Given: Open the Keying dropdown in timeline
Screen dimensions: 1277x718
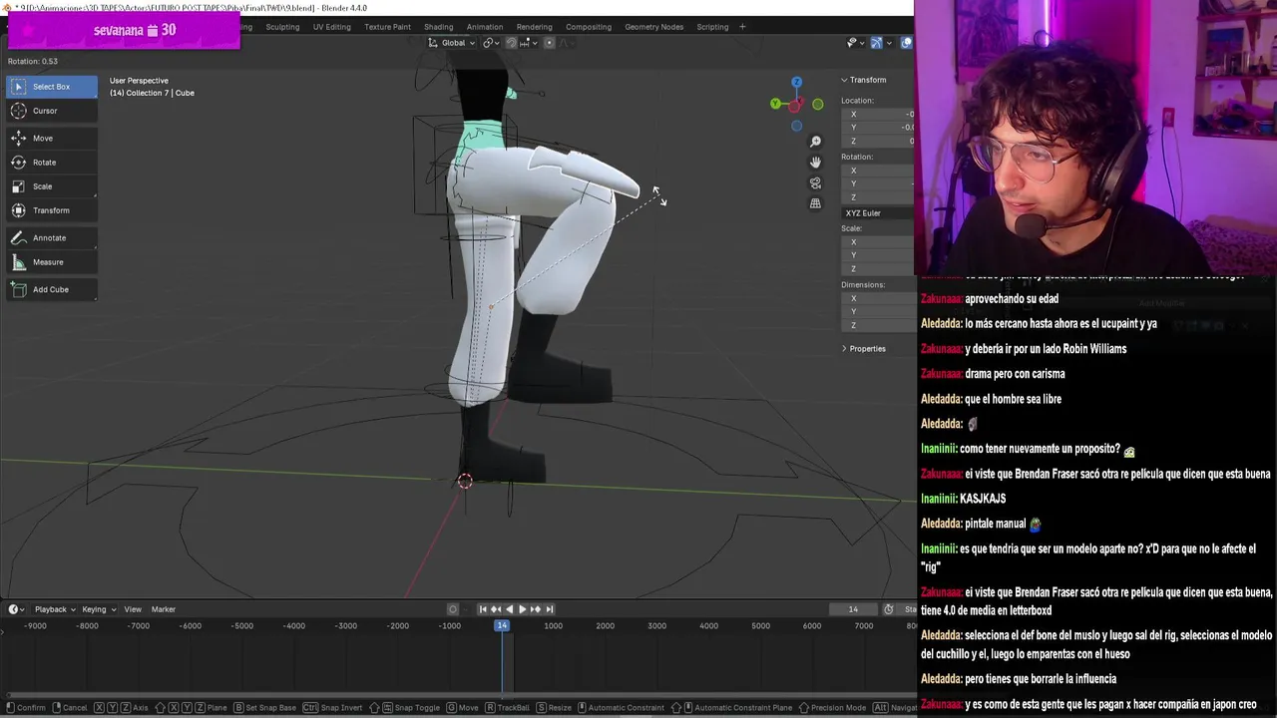Looking at the screenshot, I should point(99,609).
